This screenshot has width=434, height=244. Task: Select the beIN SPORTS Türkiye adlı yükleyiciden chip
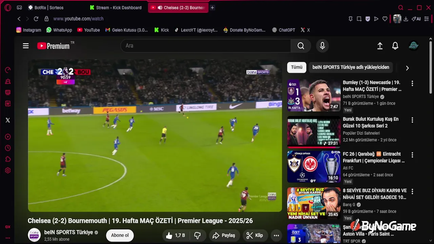click(351, 67)
